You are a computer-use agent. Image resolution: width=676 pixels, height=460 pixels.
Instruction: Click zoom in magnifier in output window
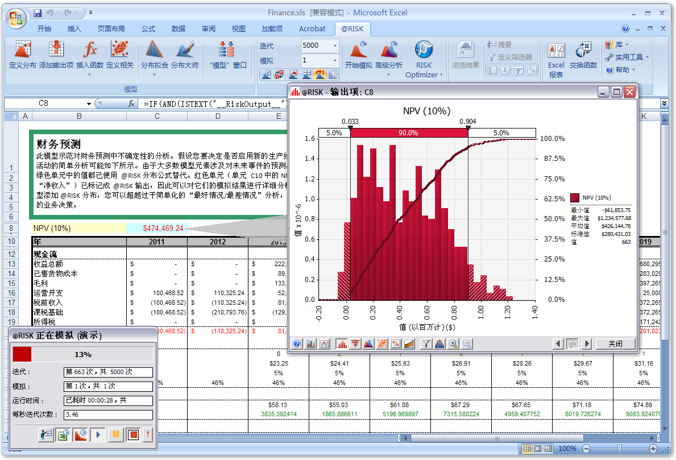tap(453, 343)
